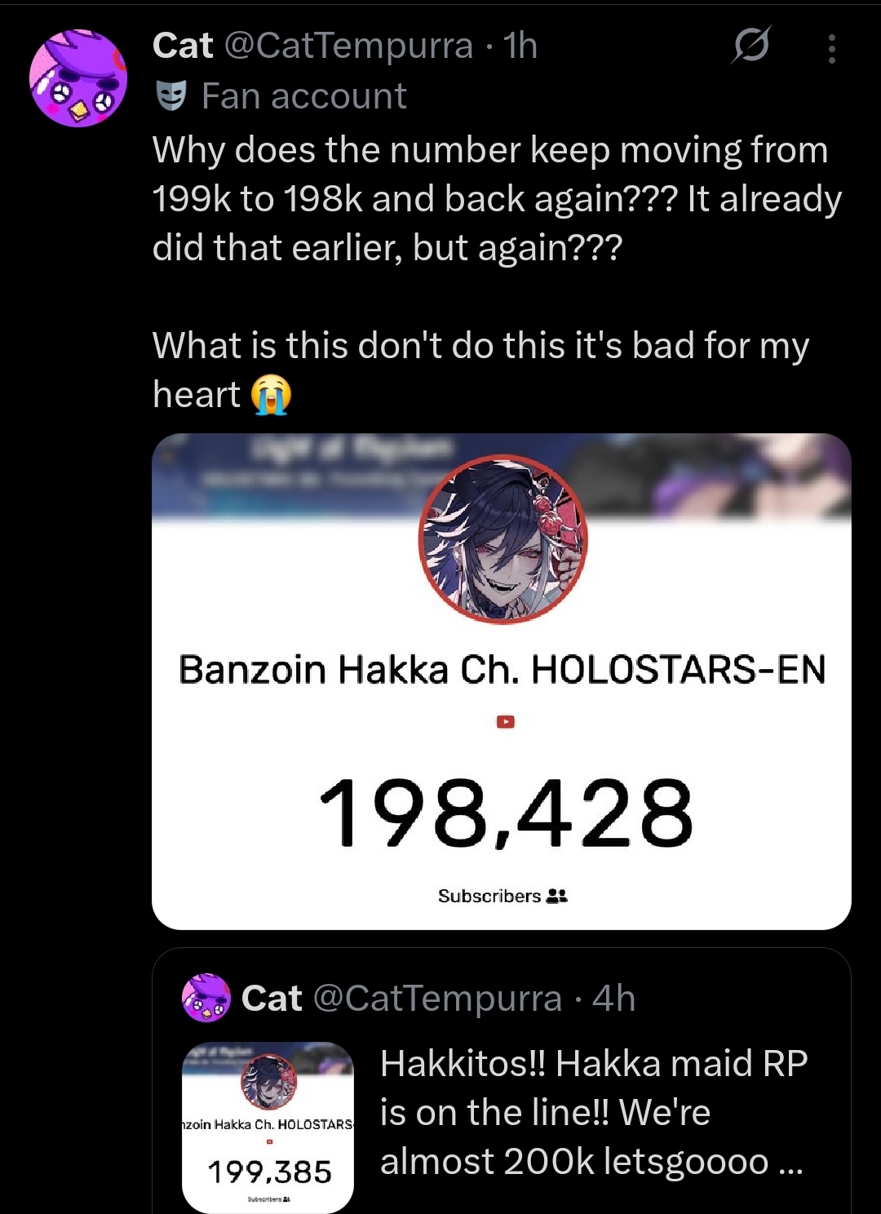Tap the 198,428 subscriber number
This screenshot has width=881, height=1214.
pyautogui.click(x=506, y=813)
